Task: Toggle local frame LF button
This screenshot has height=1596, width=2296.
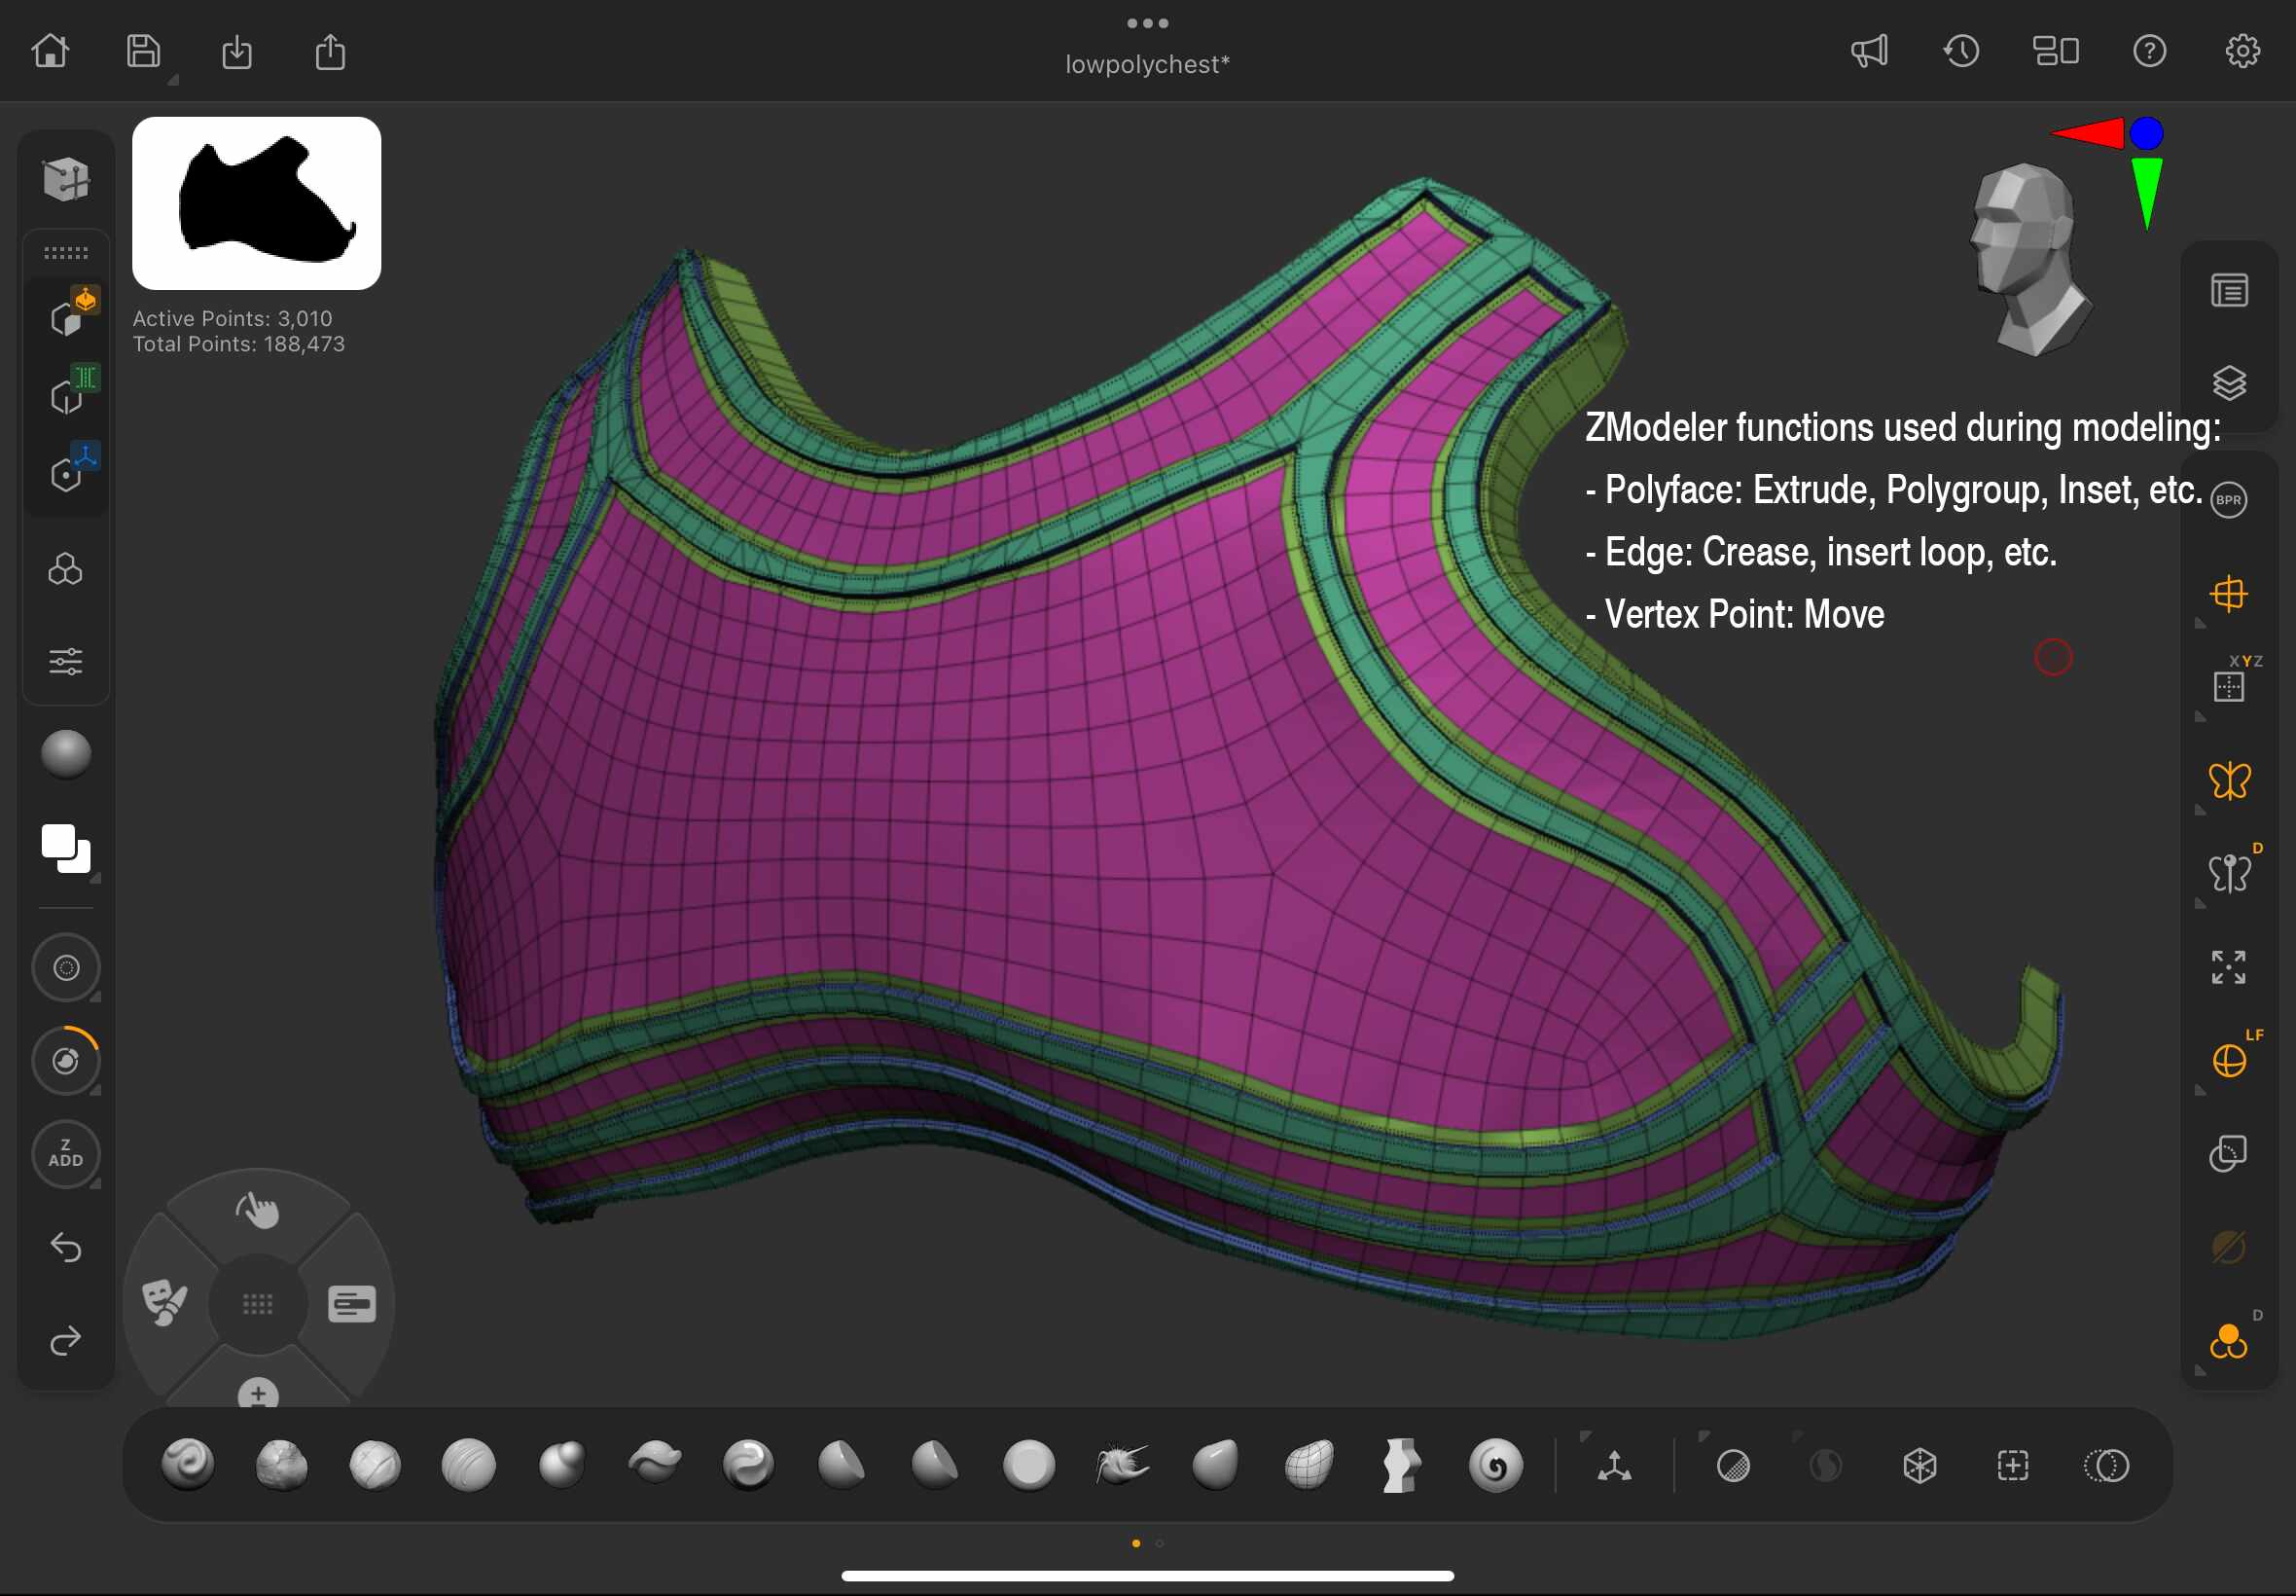Action: pos(2229,1060)
